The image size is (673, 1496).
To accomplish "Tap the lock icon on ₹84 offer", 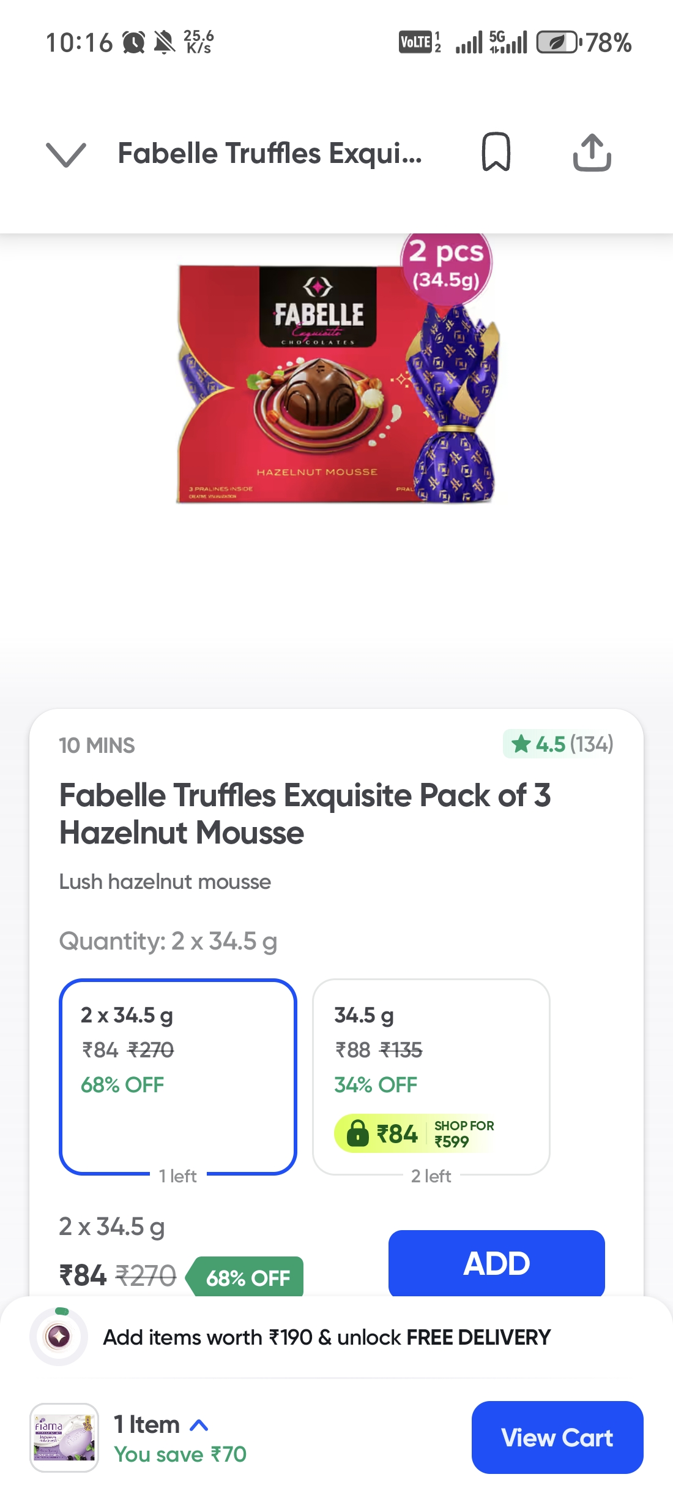I will [x=357, y=1133].
